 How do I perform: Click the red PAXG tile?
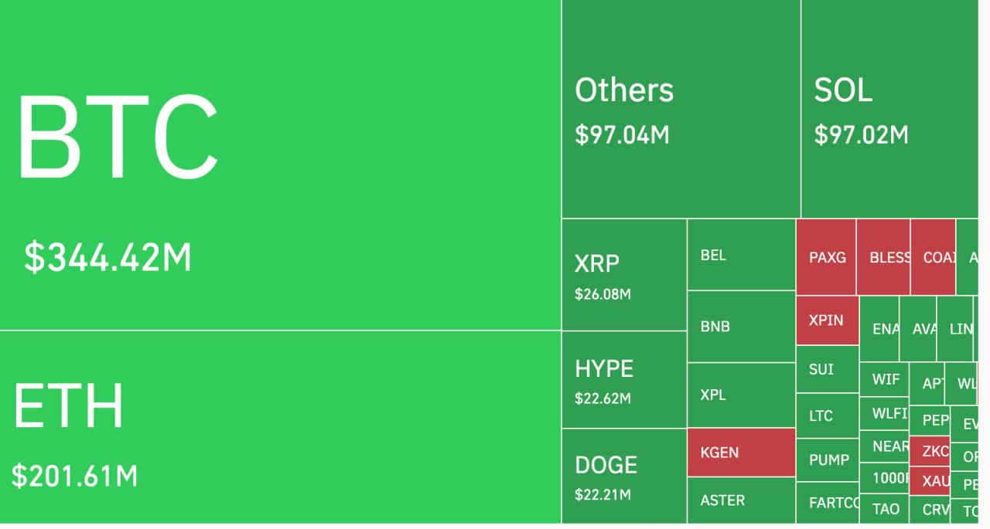tap(826, 257)
